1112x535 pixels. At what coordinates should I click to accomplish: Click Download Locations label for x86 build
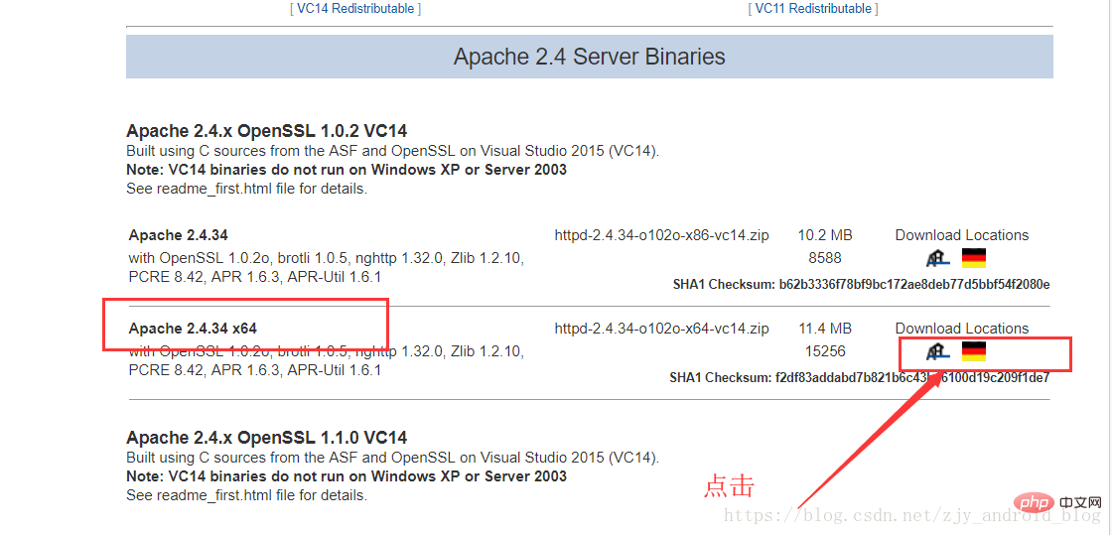(x=962, y=235)
